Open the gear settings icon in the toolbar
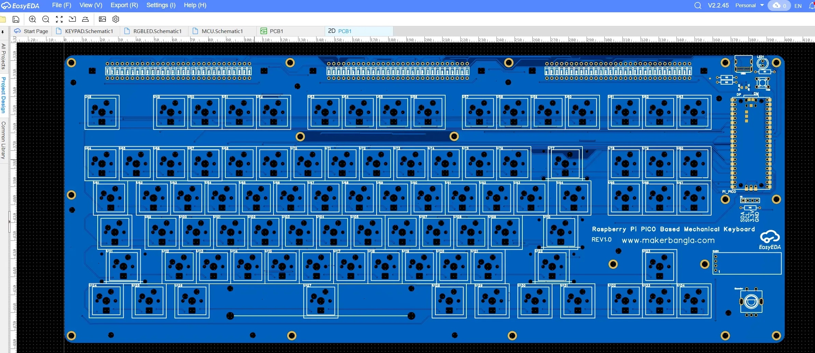The image size is (815, 353). 116,19
